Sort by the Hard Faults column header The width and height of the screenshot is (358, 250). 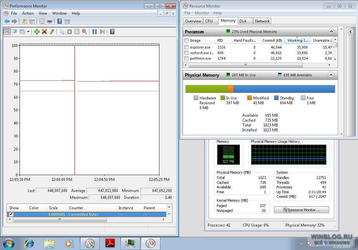coord(245,40)
